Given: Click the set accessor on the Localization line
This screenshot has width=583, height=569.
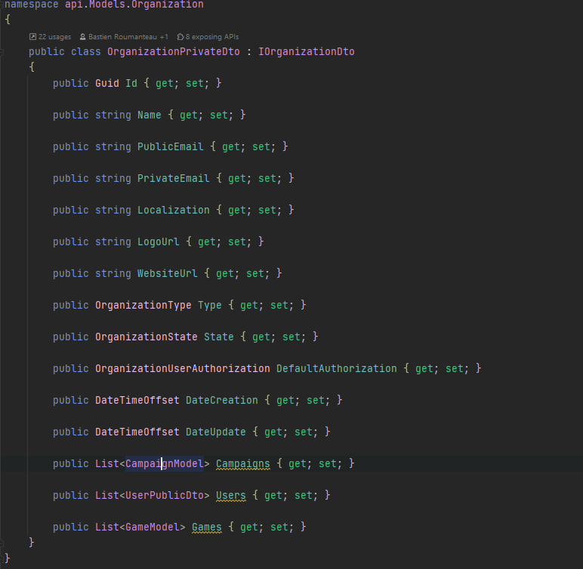Looking at the screenshot, I should point(267,210).
